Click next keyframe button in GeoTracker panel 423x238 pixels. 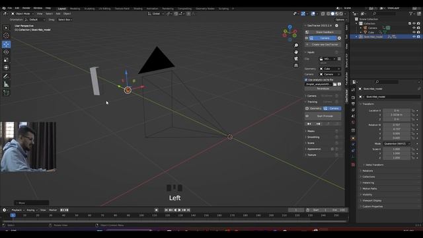(319, 124)
